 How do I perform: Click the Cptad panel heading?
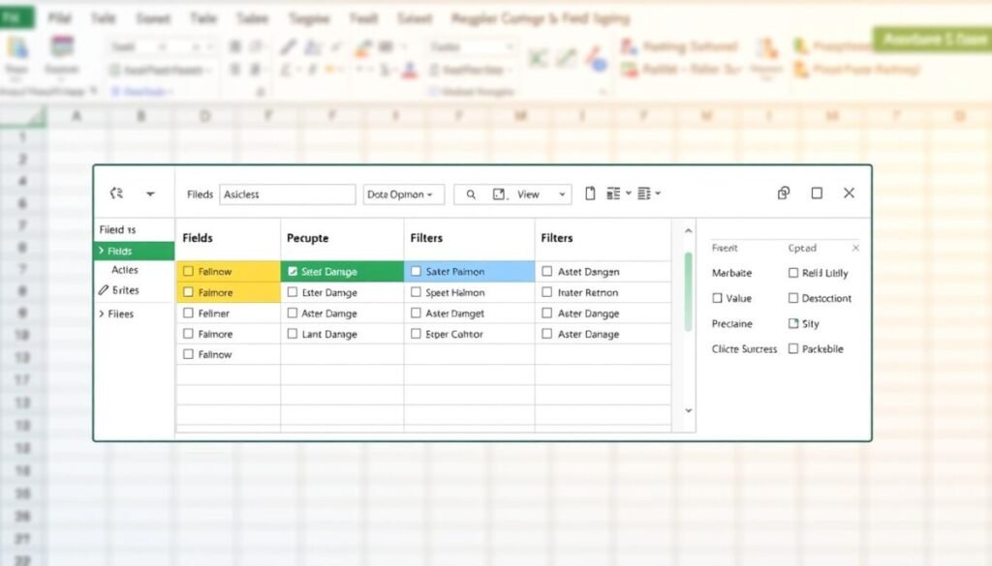802,249
